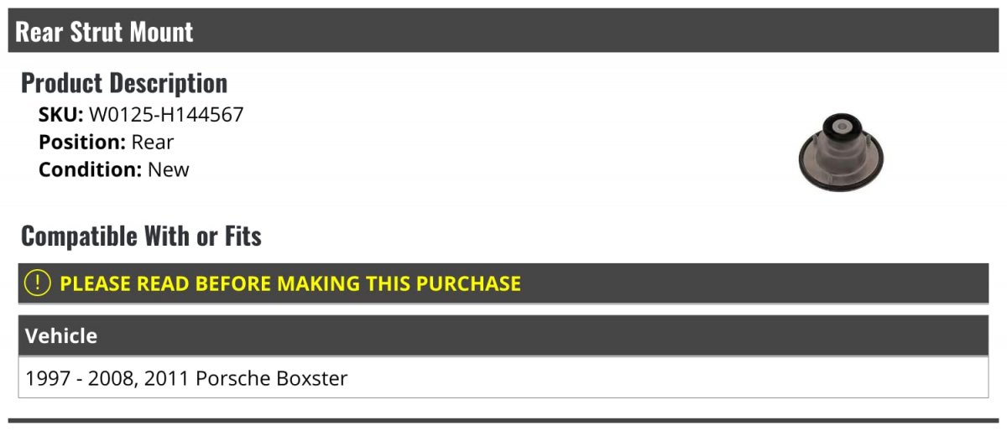
Task: Click the bold 'SKU:' label
Action: (x=60, y=115)
